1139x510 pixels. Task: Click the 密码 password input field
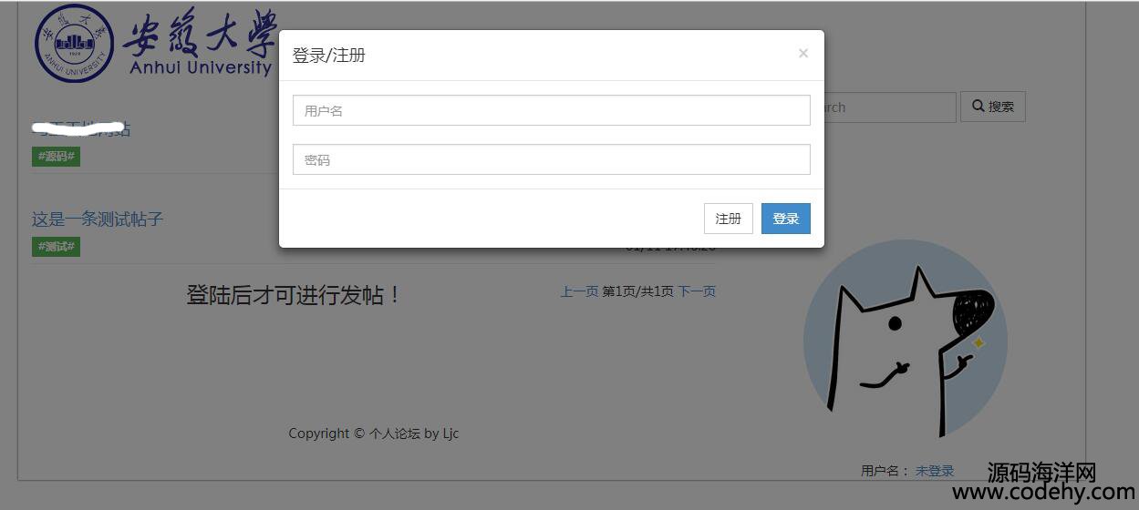point(551,159)
